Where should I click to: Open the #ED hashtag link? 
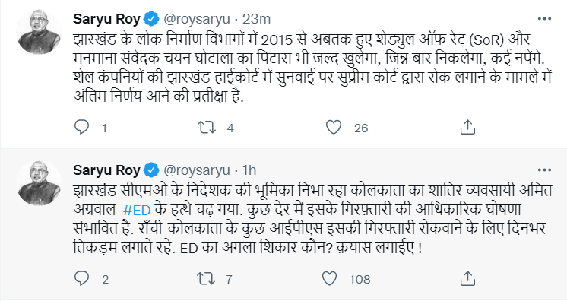[137, 211]
